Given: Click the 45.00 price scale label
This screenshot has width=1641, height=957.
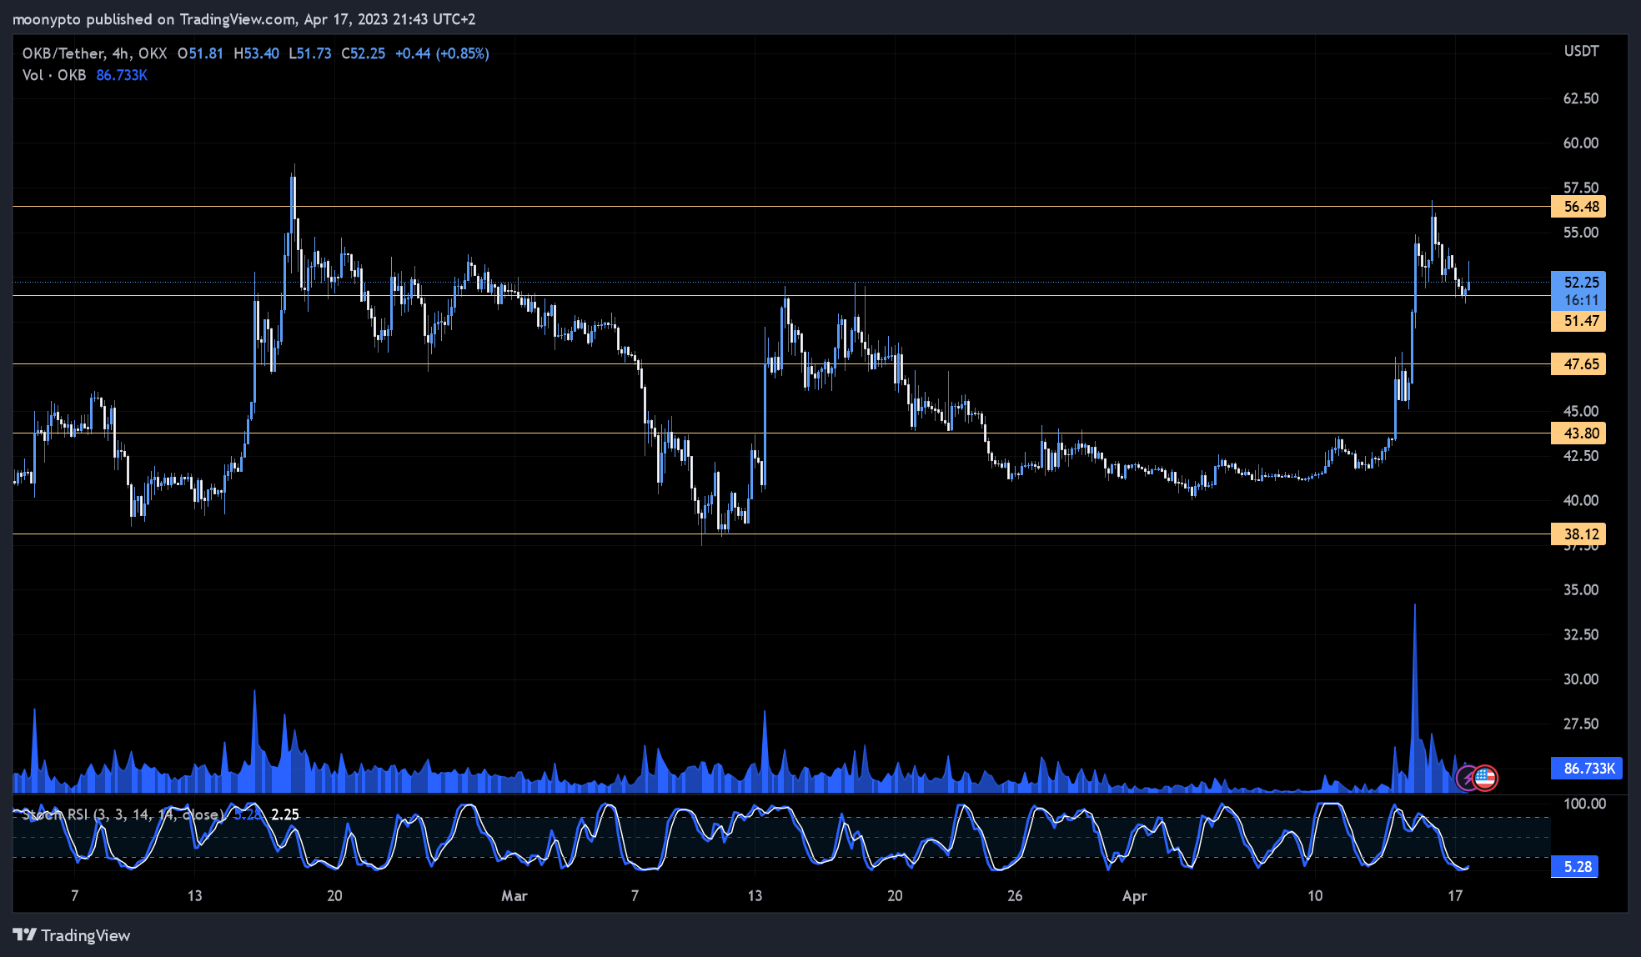Looking at the screenshot, I should pyautogui.click(x=1581, y=411).
